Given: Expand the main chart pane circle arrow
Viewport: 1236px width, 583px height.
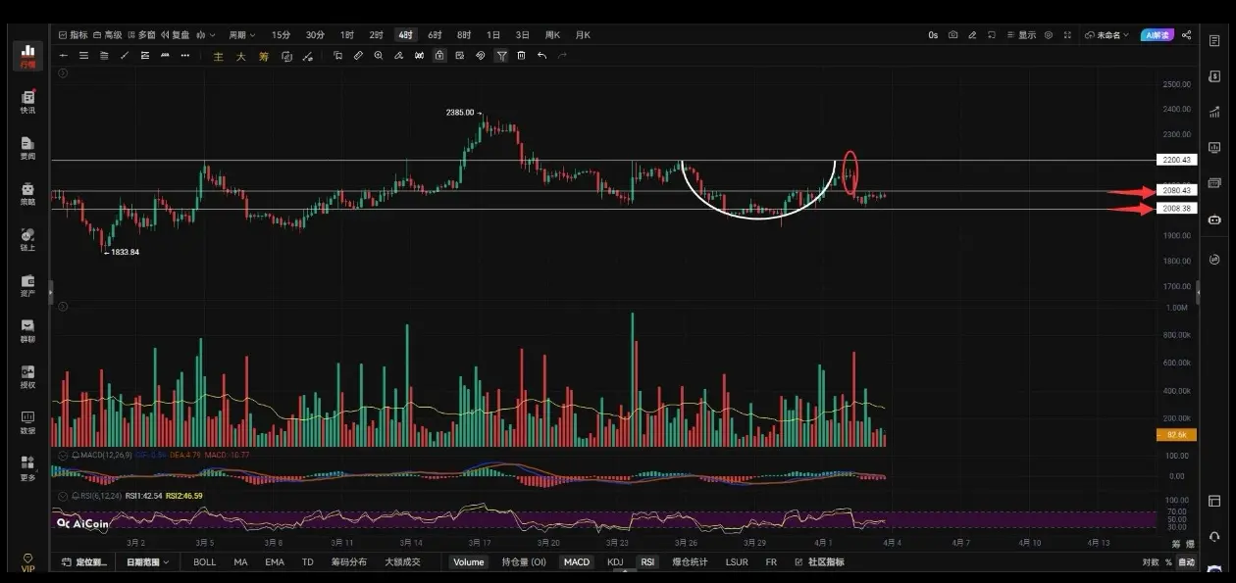Looking at the screenshot, I should click(64, 73).
